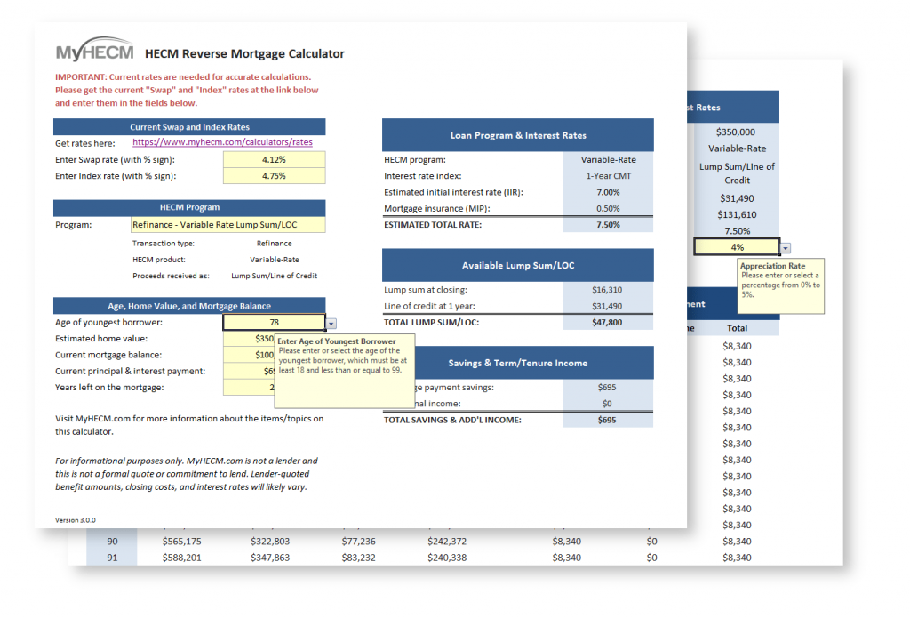Screen dimensions: 910x618
Task: Click the $695 total savings & add'l income value
Action: click(x=607, y=420)
